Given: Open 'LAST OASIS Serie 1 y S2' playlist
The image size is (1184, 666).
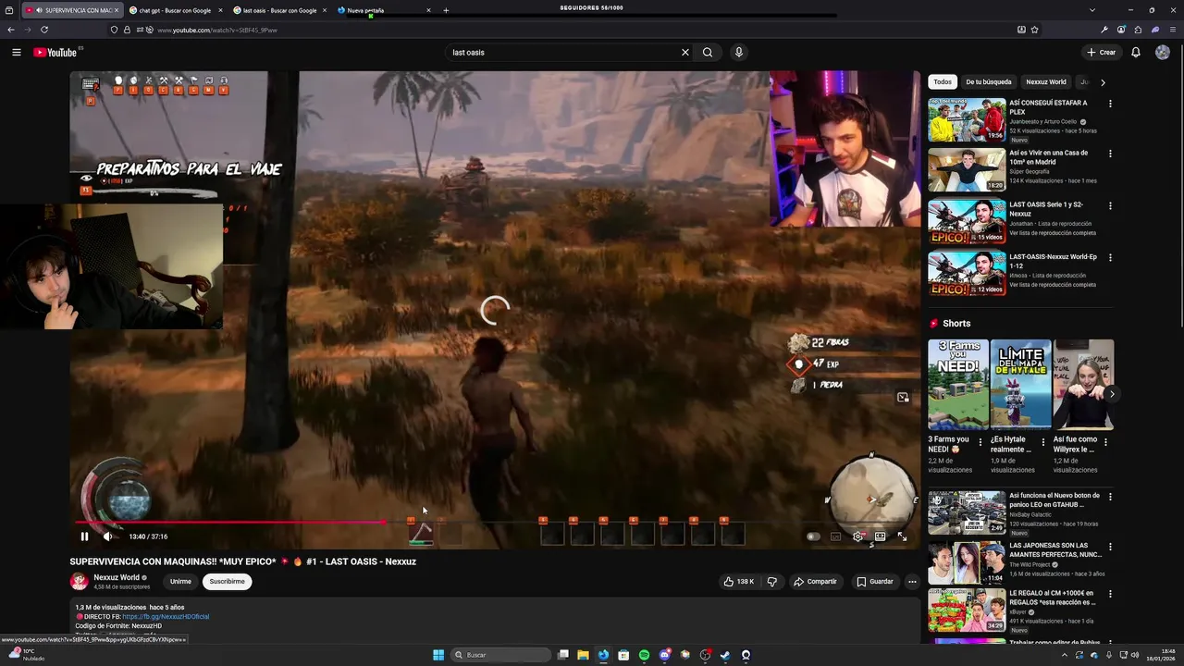Looking at the screenshot, I should click(967, 222).
